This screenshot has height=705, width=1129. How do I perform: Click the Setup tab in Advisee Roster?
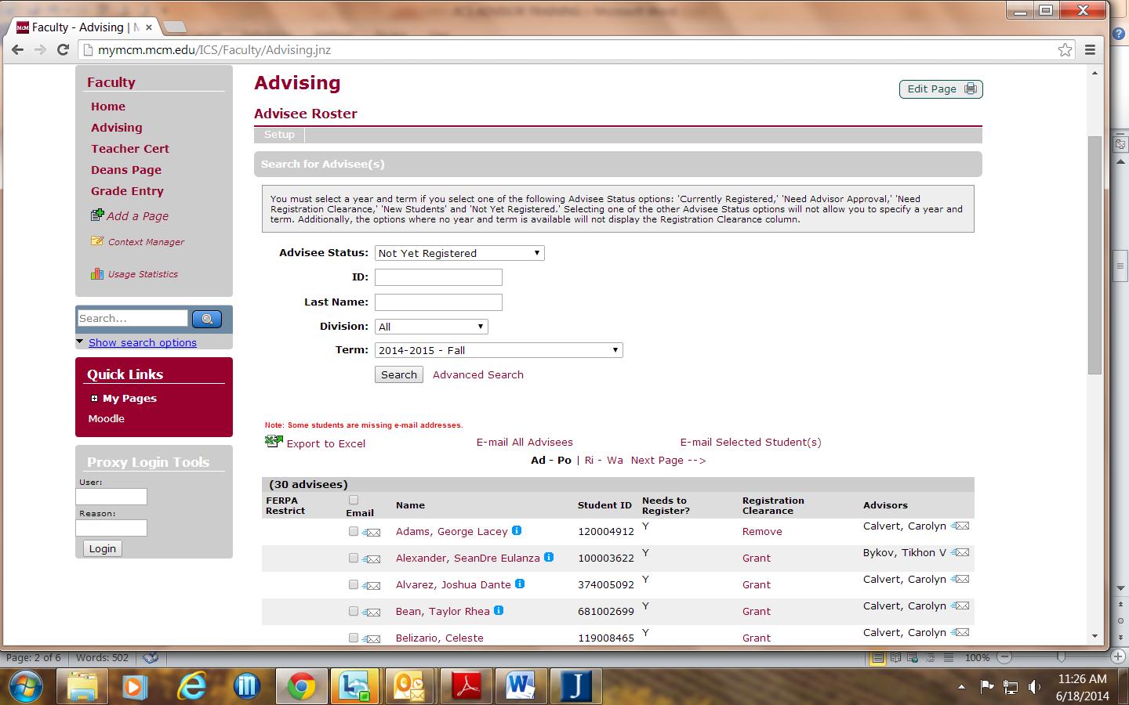(279, 135)
